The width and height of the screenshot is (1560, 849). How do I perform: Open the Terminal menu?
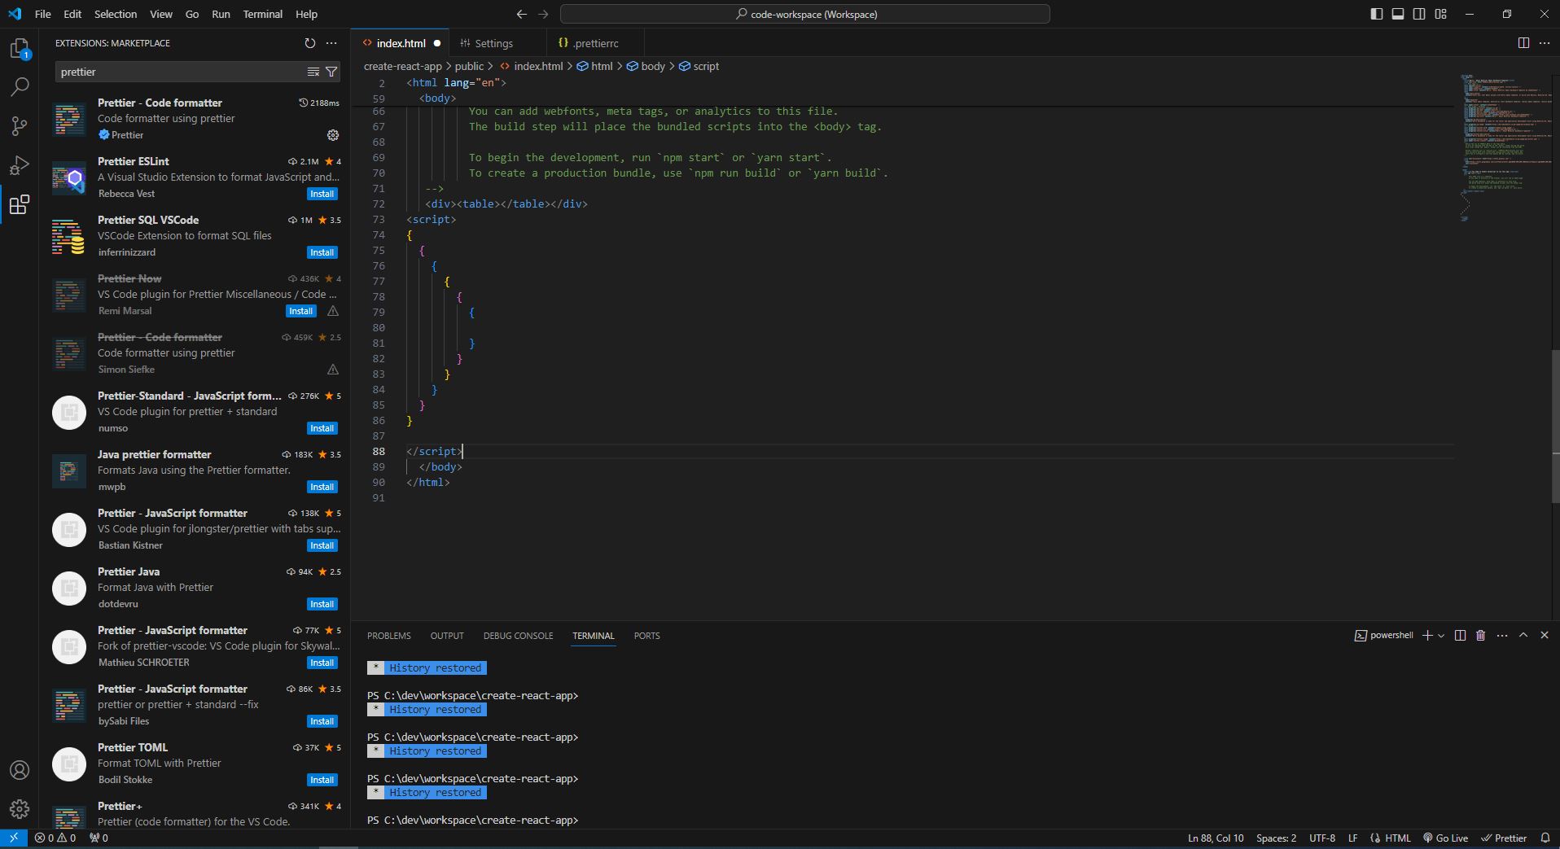pos(262,14)
